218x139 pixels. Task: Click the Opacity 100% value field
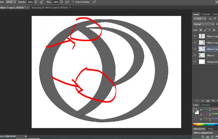click(30, 2)
